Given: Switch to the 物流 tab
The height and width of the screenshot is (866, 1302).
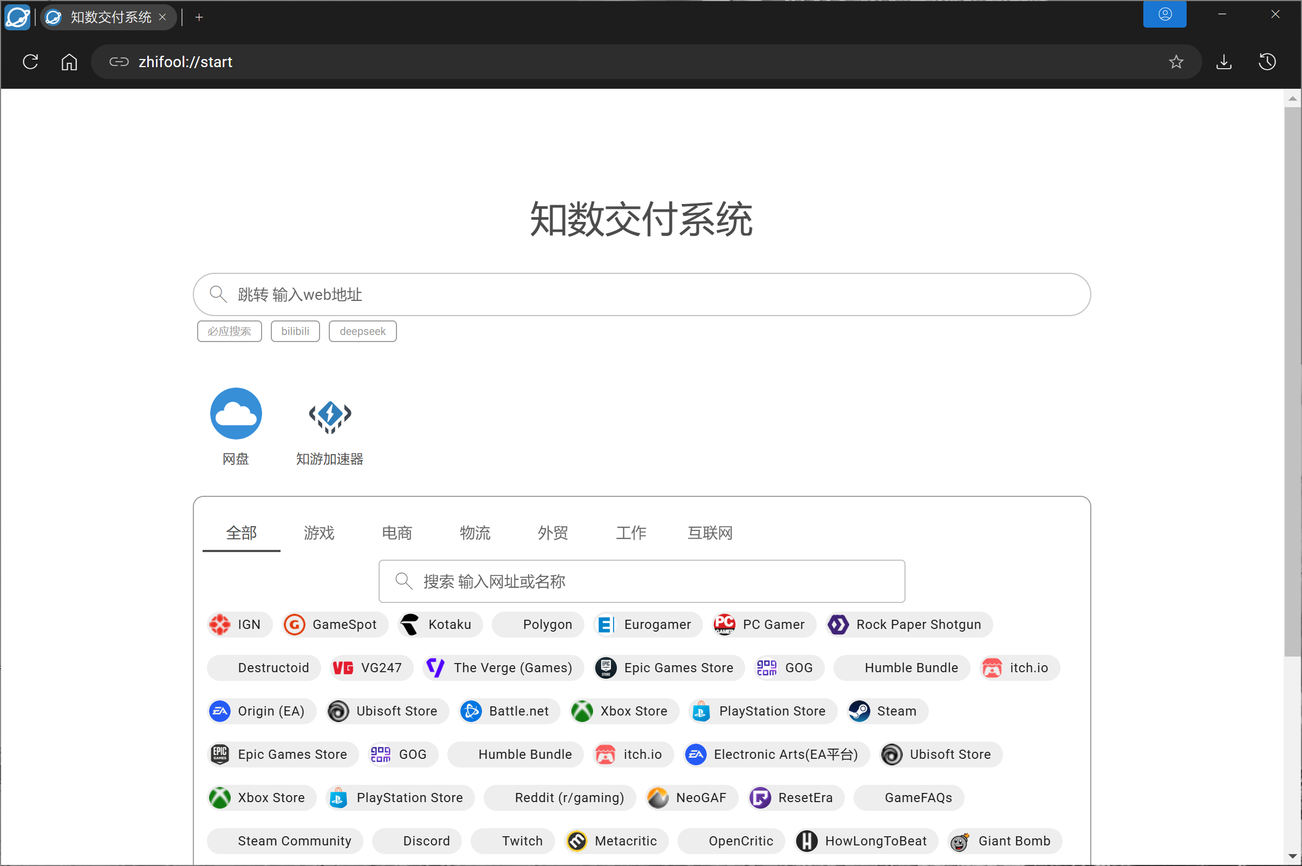Looking at the screenshot, I should click(475, 533).
